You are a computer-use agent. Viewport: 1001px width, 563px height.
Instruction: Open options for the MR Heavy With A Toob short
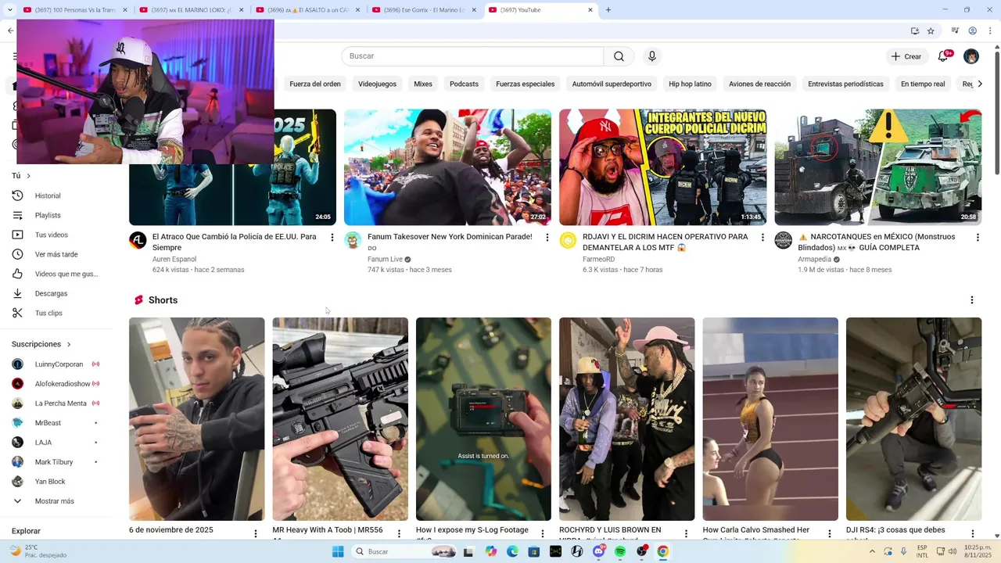point(399,534)
